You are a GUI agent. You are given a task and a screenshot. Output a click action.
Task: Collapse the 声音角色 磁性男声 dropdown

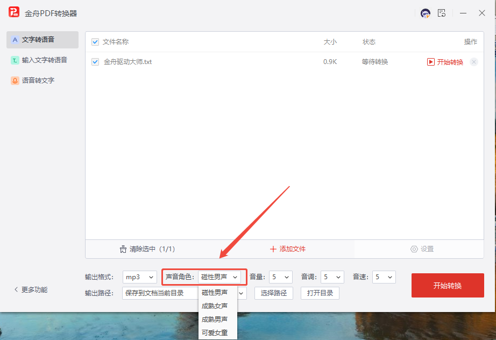(219, 277)
